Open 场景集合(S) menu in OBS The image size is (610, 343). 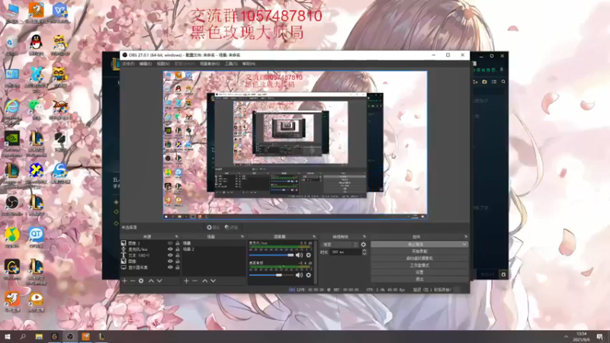click(x=210, y=64)
